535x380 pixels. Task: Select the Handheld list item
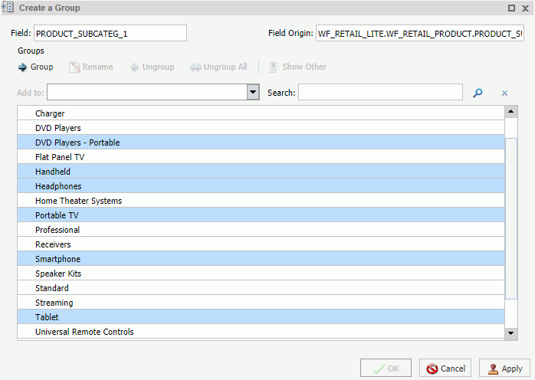click(x=261, y=172)
